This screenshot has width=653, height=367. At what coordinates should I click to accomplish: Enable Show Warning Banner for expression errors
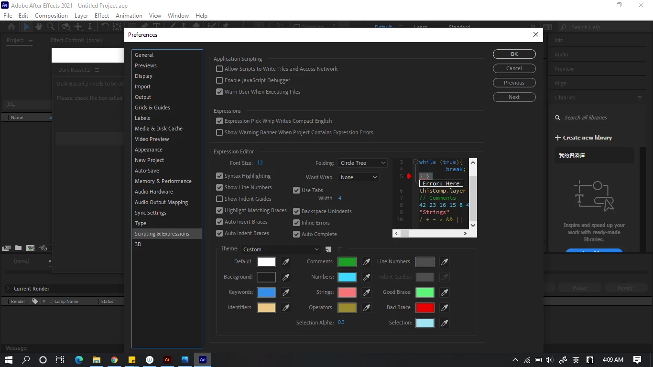219,132
